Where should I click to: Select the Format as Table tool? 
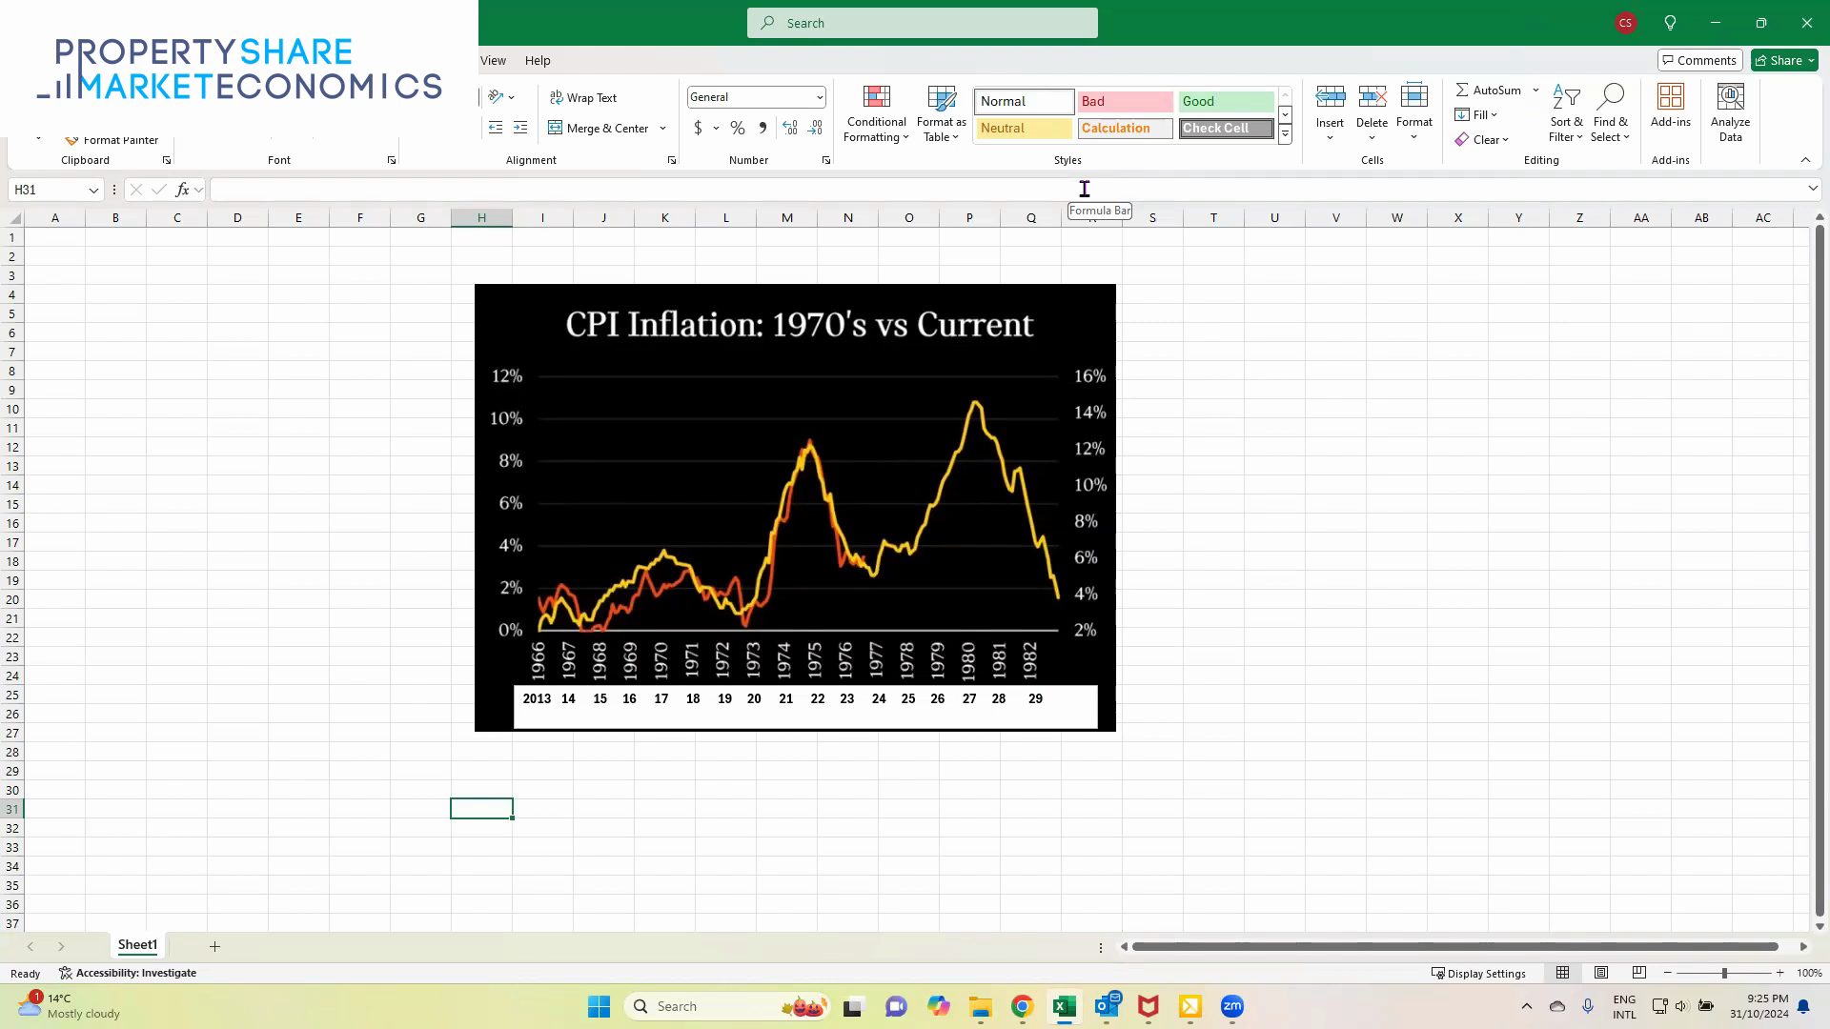[940, 112]
